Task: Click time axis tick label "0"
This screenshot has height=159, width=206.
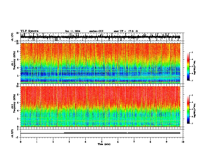Action: [21, 142]
